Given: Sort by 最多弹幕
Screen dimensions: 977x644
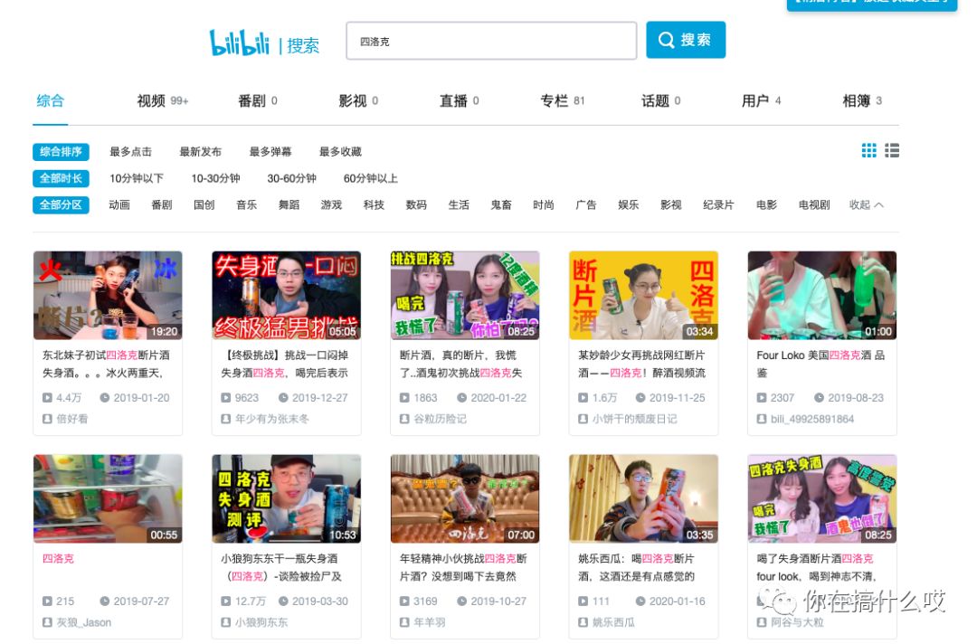Looking at the screenshot, I should point(270,151).
